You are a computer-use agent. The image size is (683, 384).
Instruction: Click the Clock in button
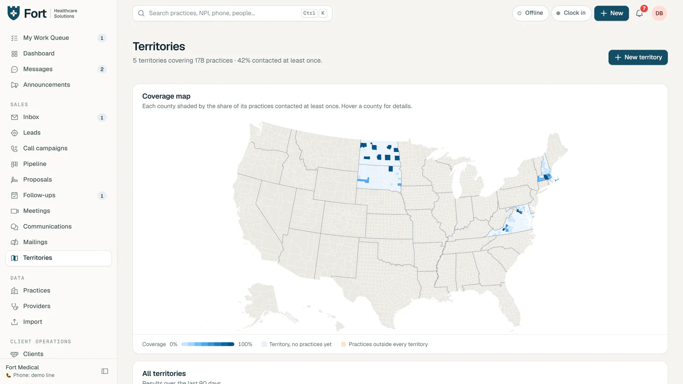click(x=571, y=13)
